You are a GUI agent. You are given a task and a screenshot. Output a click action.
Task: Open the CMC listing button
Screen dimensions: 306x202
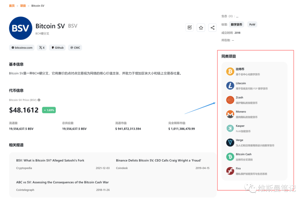[75, 48]
